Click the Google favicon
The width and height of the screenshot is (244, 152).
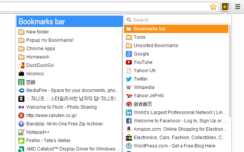129,54
